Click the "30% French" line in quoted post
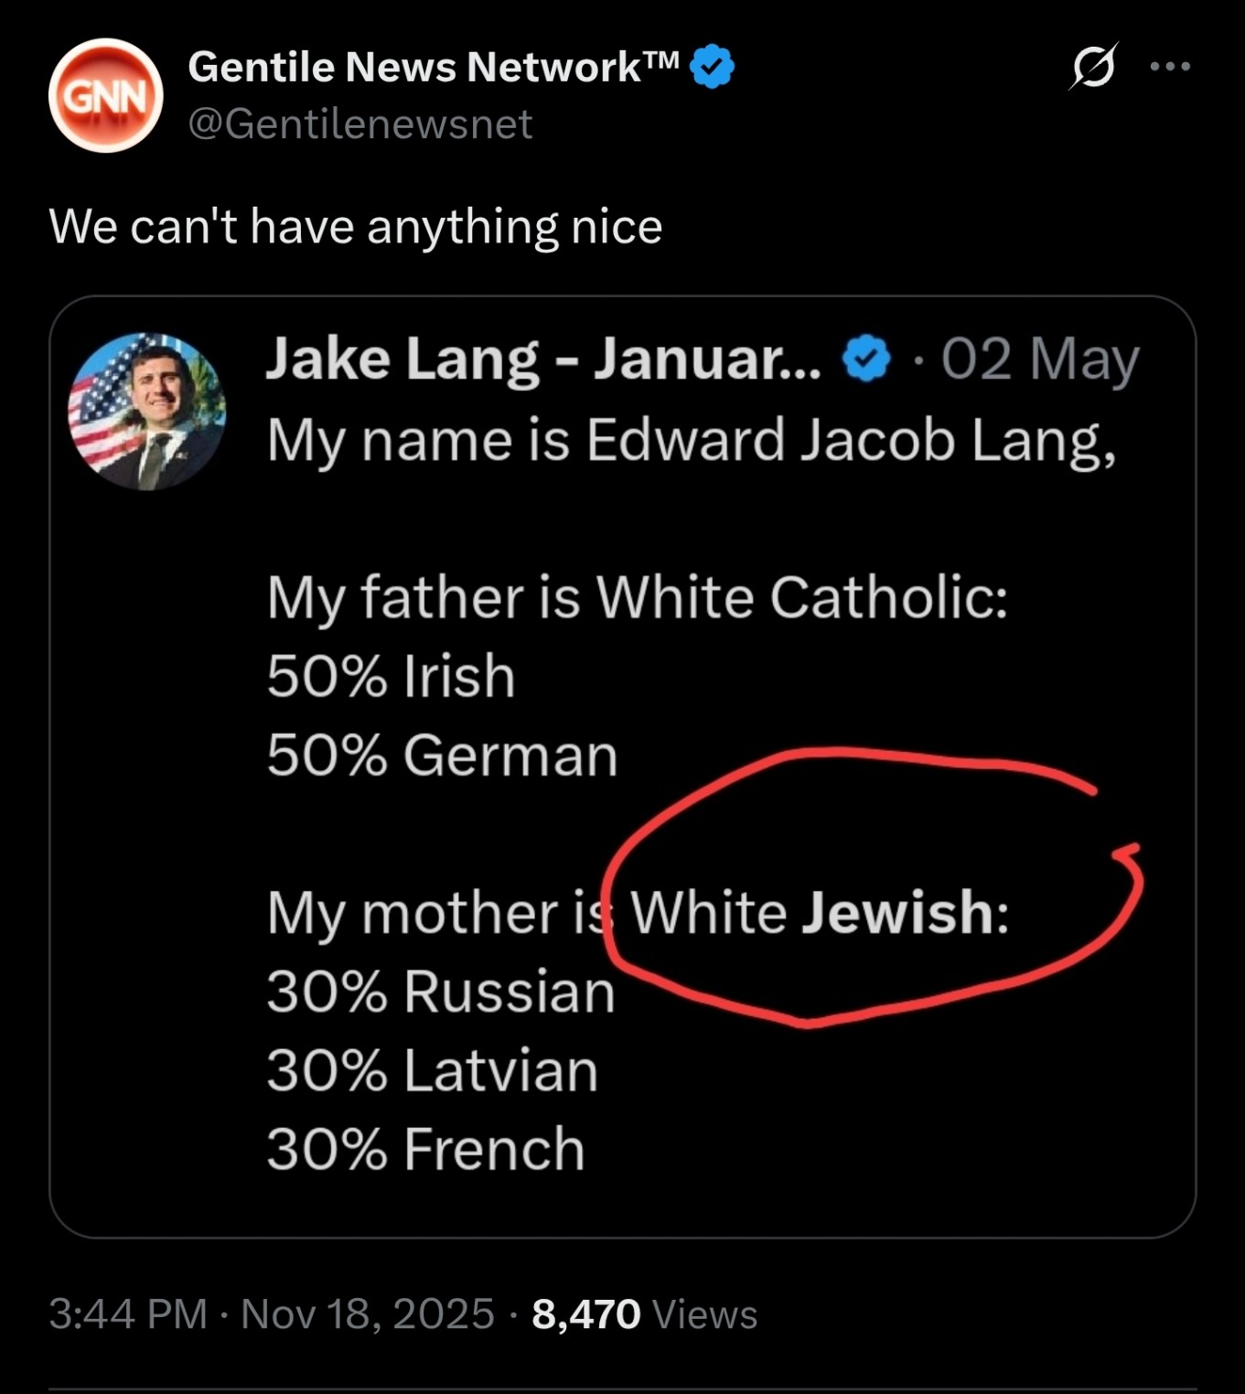 (425, 1149)
